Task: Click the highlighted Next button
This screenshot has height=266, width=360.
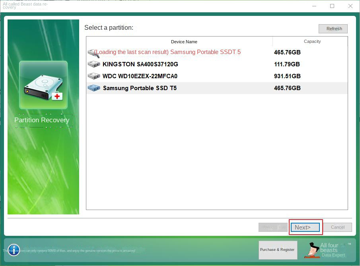Action: [305, 227]
